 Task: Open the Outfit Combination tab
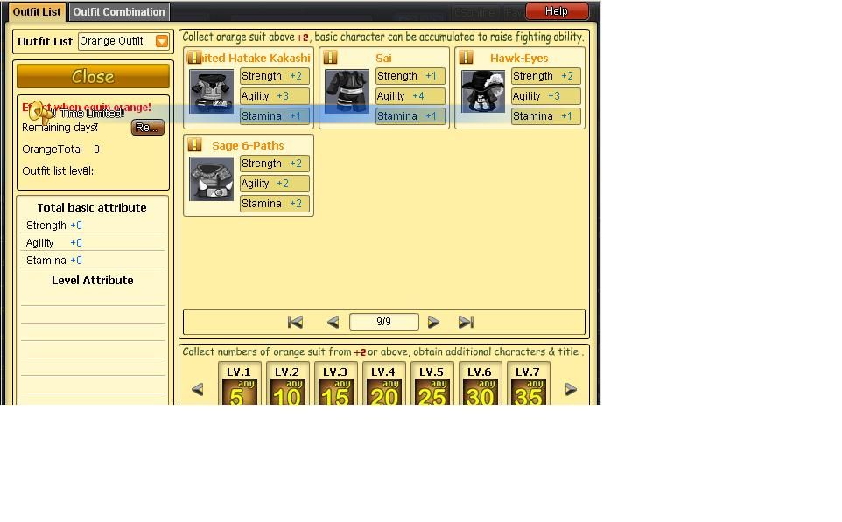coord(119,11)
